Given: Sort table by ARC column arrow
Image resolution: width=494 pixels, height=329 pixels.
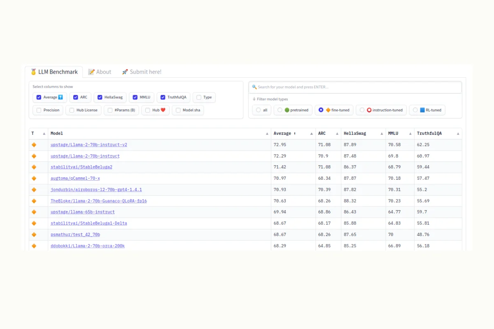Looking at the screenshot, I should tap(337, 134).
